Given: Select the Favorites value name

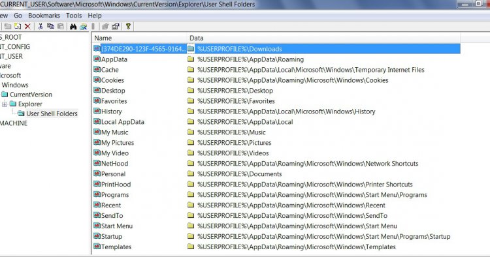Looking at the screenshot, I should [114, 101].
